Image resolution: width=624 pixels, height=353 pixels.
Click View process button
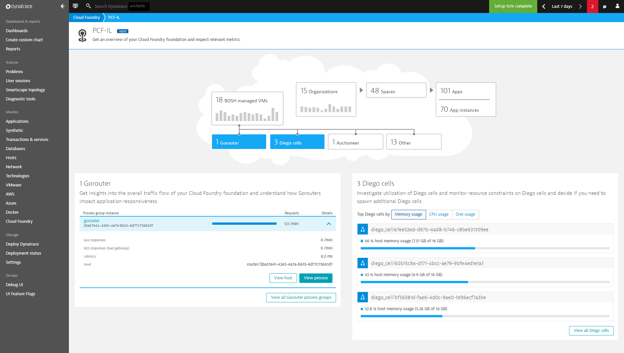click(x=316, y=278)
